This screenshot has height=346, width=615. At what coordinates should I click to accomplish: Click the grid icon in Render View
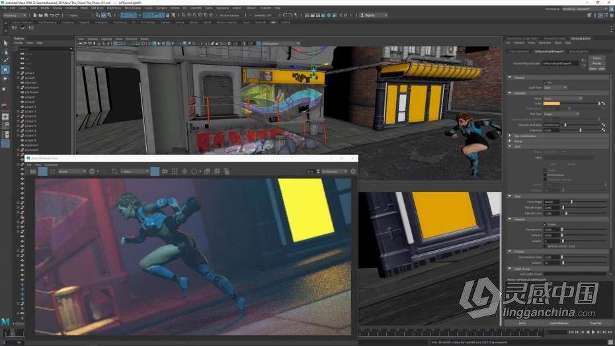[x=175, y=171]
